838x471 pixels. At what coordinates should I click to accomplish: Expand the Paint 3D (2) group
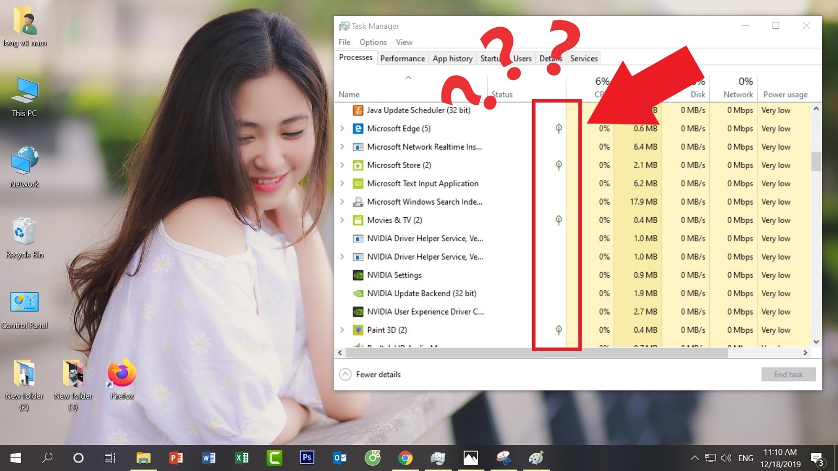(x=342, y=330)
